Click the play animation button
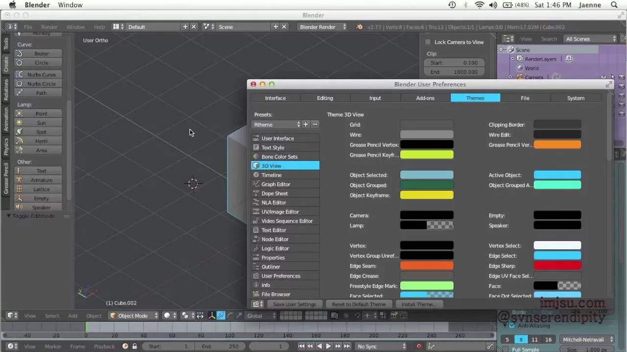 tap(329, 346)
